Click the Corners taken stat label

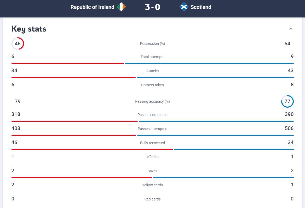tap(152, 85)
